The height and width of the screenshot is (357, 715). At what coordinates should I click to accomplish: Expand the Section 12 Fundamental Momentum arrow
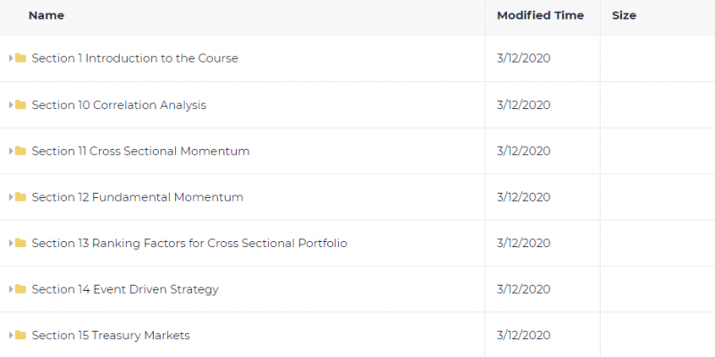[11, 196]
